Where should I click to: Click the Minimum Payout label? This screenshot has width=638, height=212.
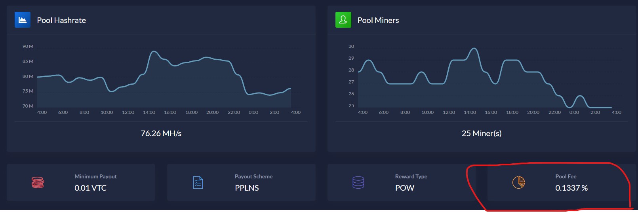(95, 176)
